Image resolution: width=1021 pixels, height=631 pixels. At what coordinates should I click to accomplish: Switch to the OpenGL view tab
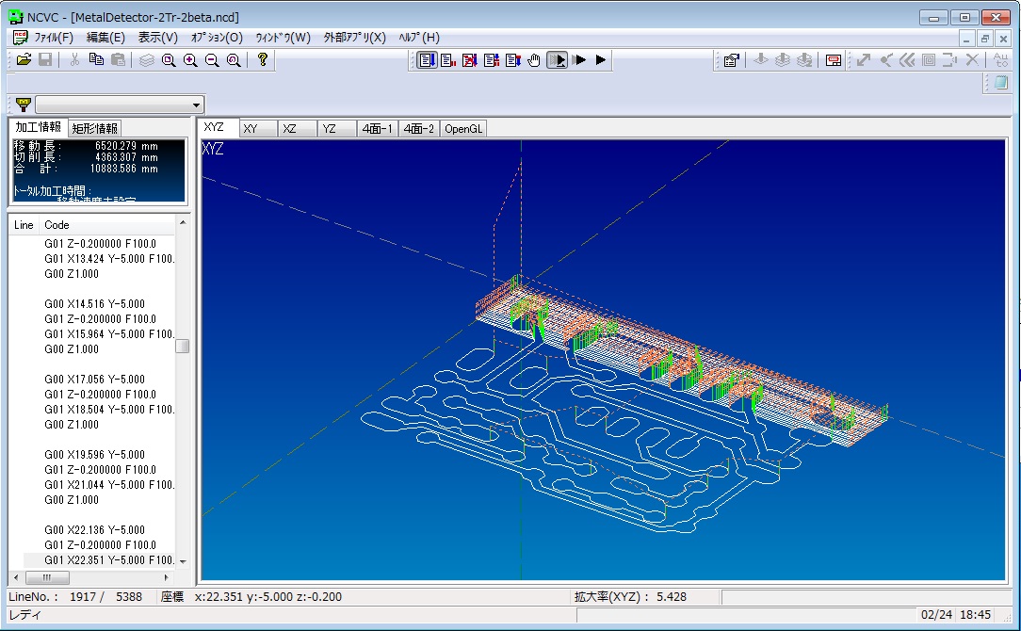463,129
